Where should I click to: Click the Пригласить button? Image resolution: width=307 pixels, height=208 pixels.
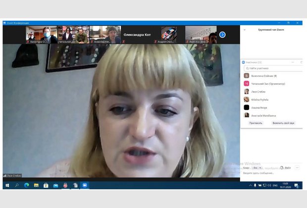tap(256, 123)
